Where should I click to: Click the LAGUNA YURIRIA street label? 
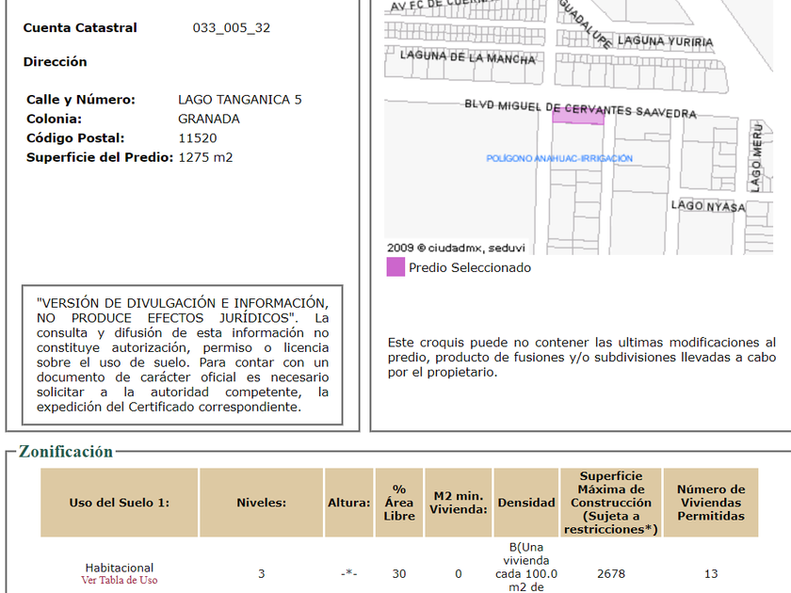coord(666,40)
